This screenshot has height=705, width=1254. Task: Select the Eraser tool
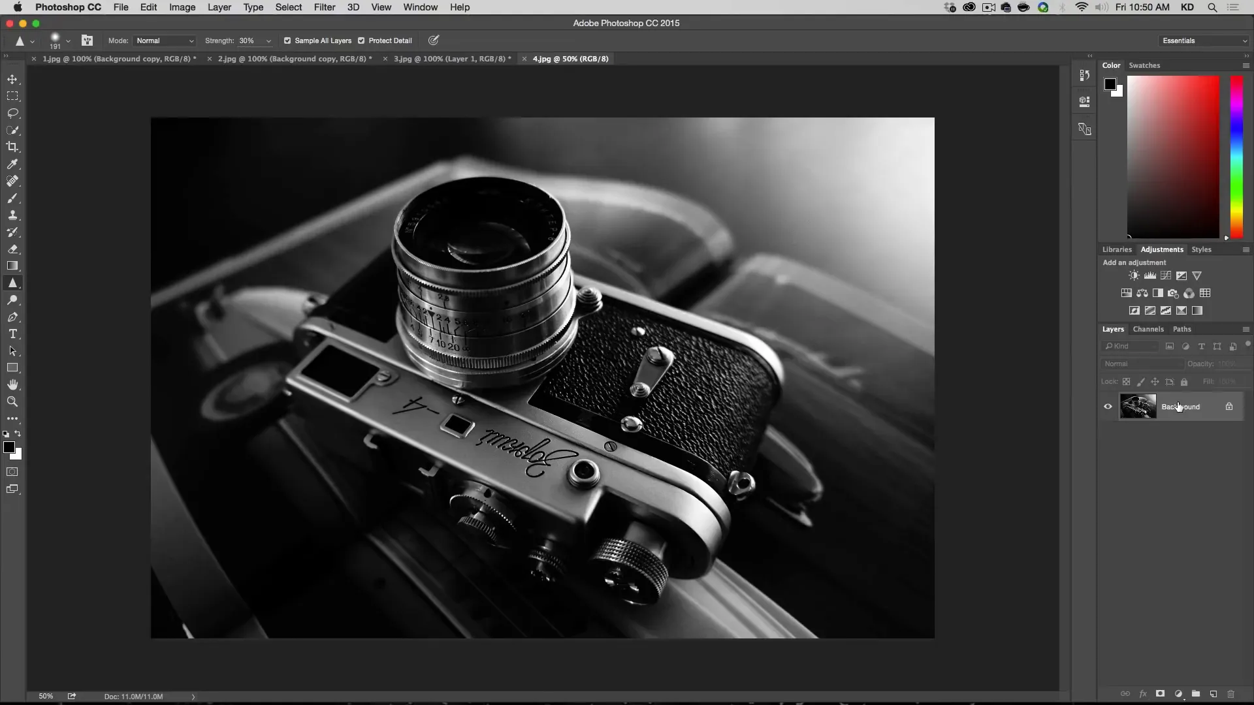[x=12, y=249]
